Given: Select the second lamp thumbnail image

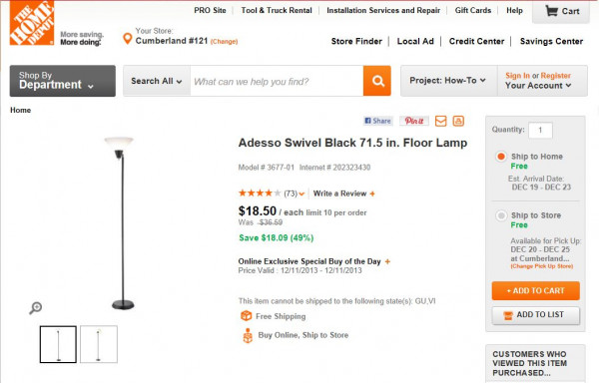Looking at the screenshot, I should point(99,344).
